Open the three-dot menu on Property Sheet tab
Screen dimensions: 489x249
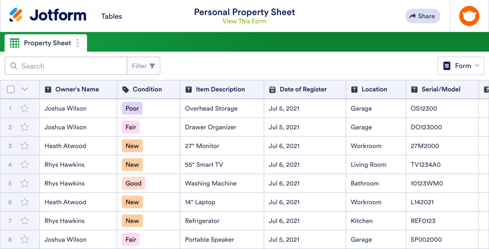[77, 42]
